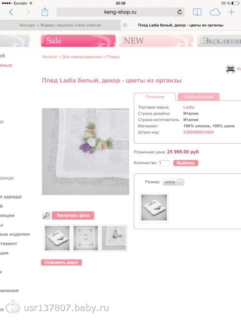
Task: Follow the Ladia brand link
Action: click(189, 107)
